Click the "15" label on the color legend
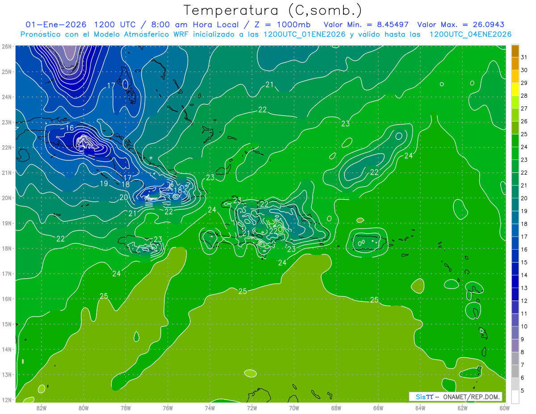Screen dimensions: 536x414 [x=524, y=262]
